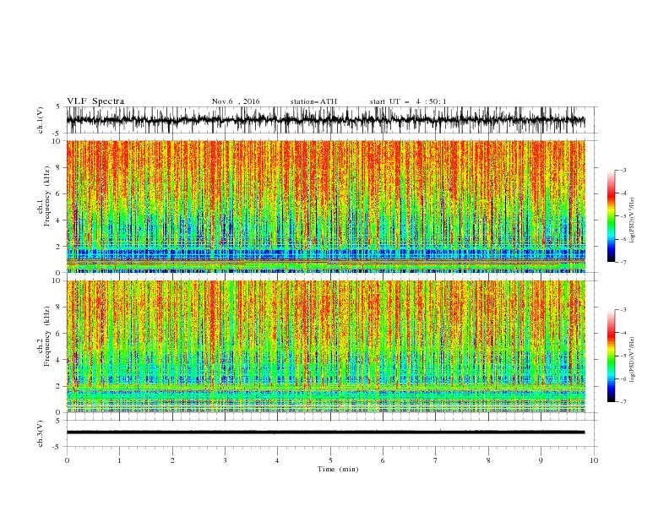This screenshot has height=517, width=669.
Task: Click the "2" tick on the time axis
Action: click(172, 460)
